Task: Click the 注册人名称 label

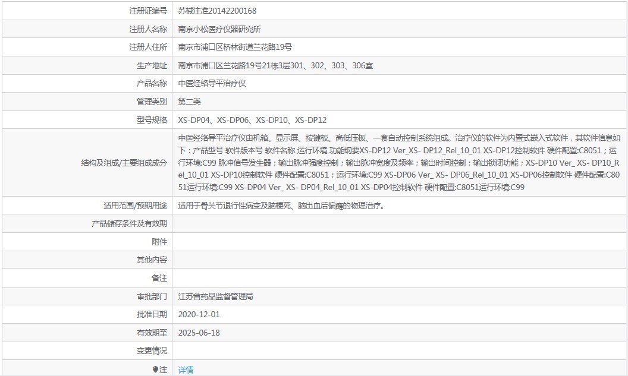Action: point(148,29)
